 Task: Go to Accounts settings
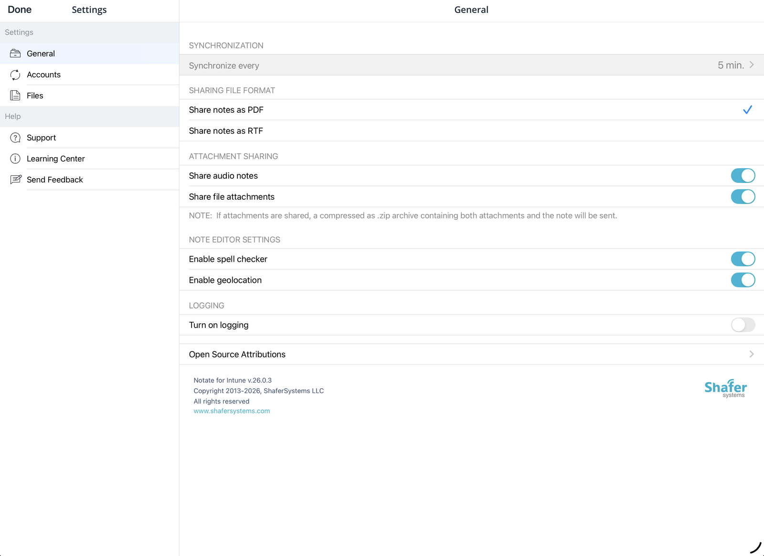(89, 75)
